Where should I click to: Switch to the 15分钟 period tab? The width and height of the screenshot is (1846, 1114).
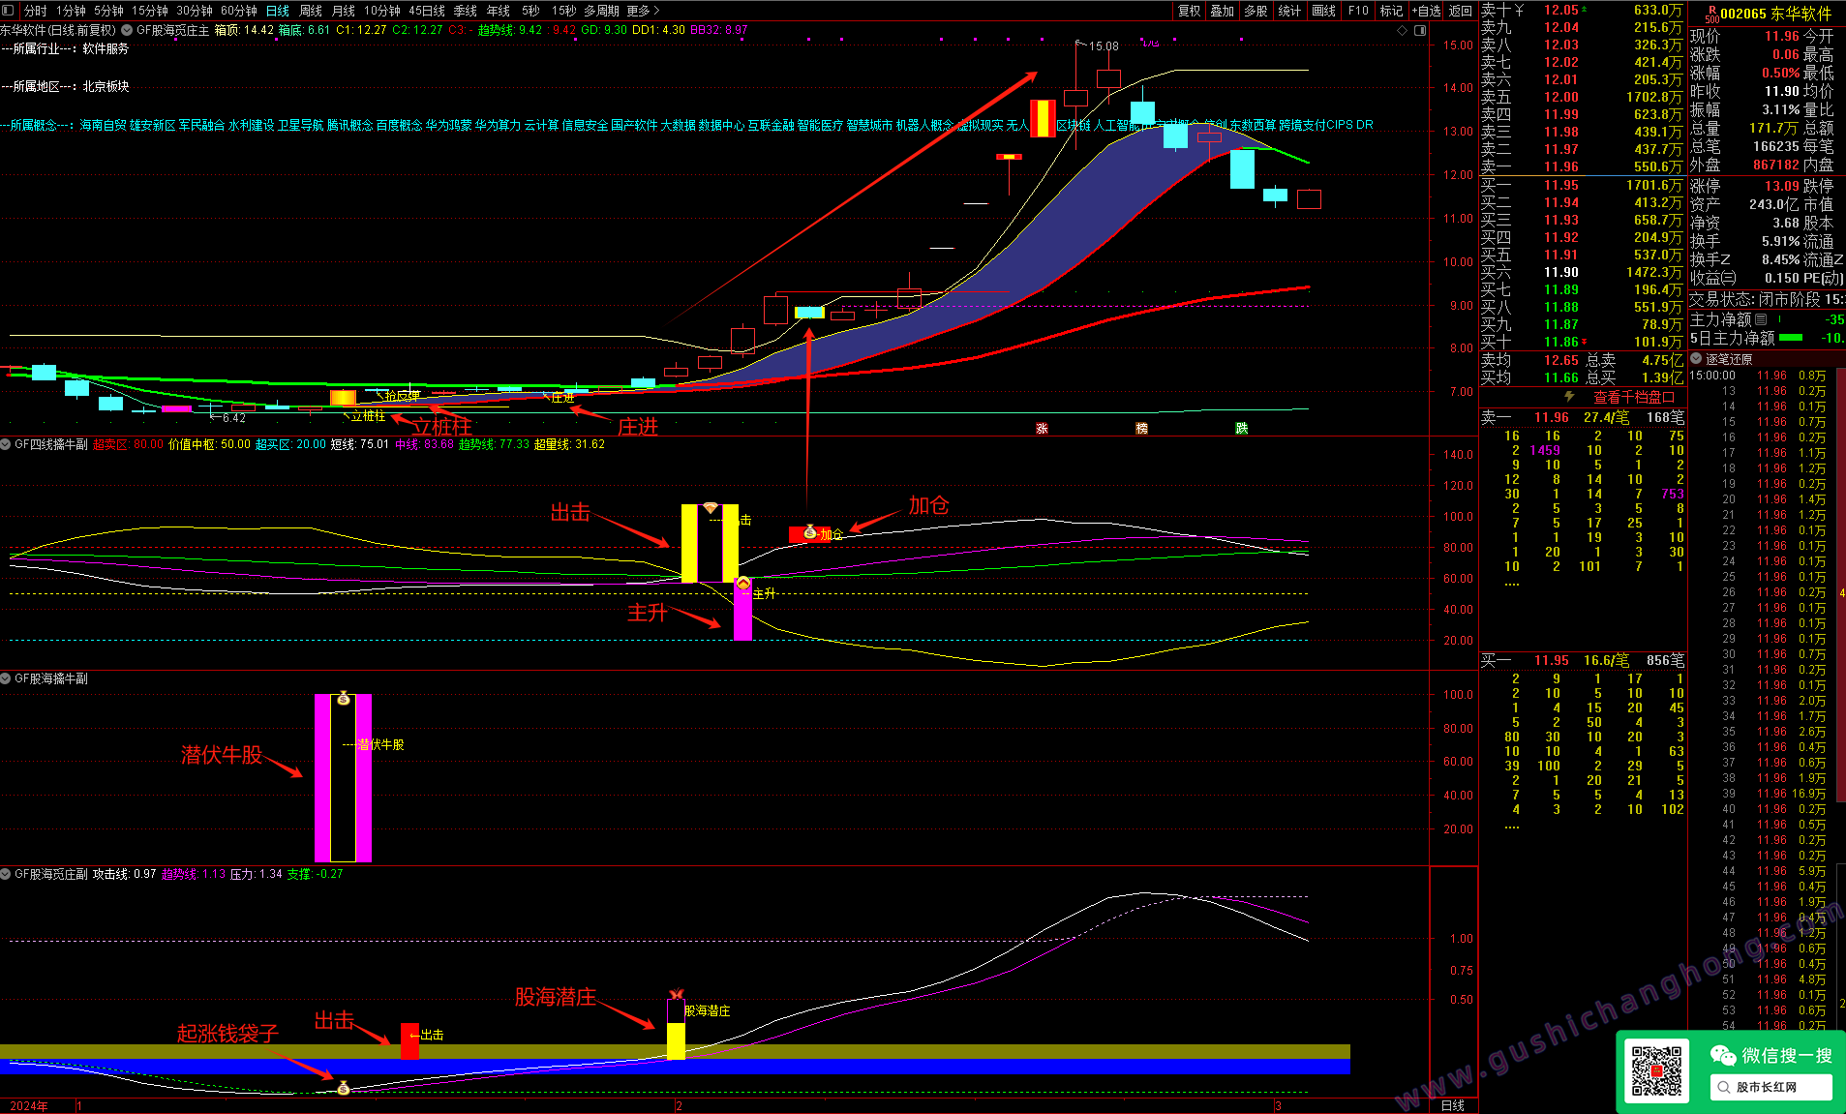tap(150, 11)
